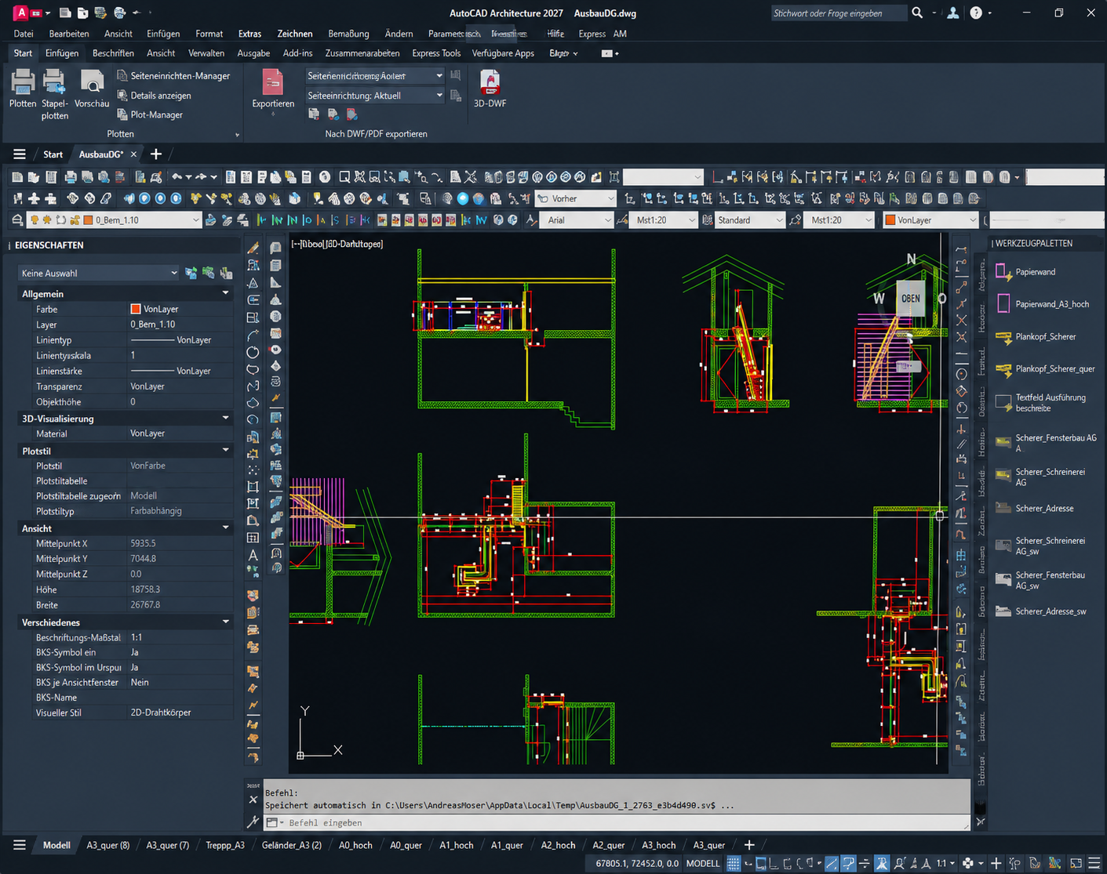Click the search magnifier icon
The width and height of the screenshot is (1107, 874).
pos(917,13)
